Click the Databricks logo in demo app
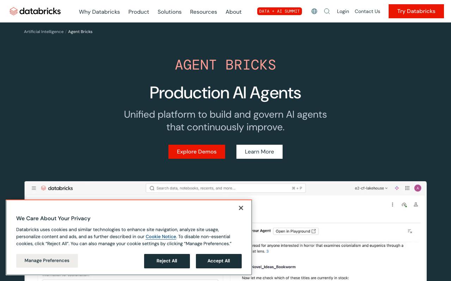 57,188
